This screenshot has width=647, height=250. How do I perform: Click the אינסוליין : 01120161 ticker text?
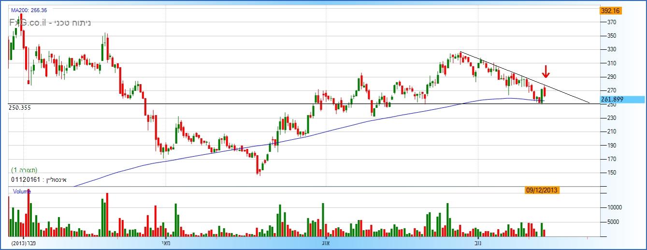(x=39, y=180)
